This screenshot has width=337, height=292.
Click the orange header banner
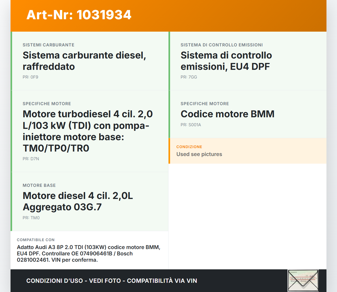click(x=168, y=16)
